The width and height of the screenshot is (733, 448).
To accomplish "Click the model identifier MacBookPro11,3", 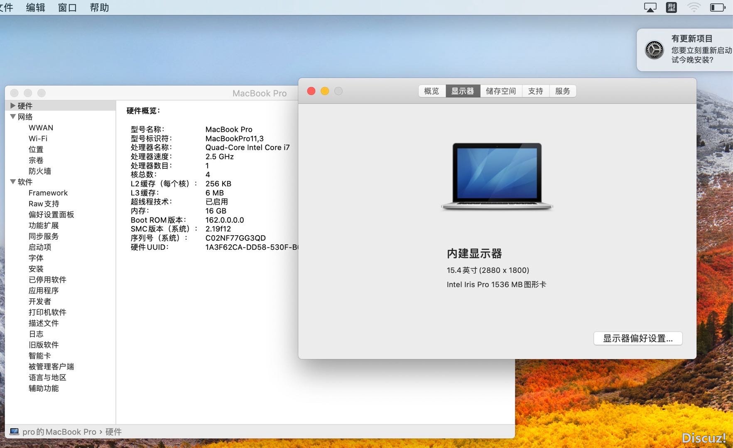I will click(234, 139).
